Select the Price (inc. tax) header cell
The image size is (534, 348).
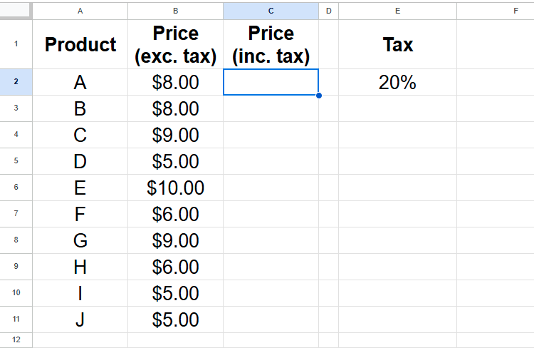[x=271, y=44]
